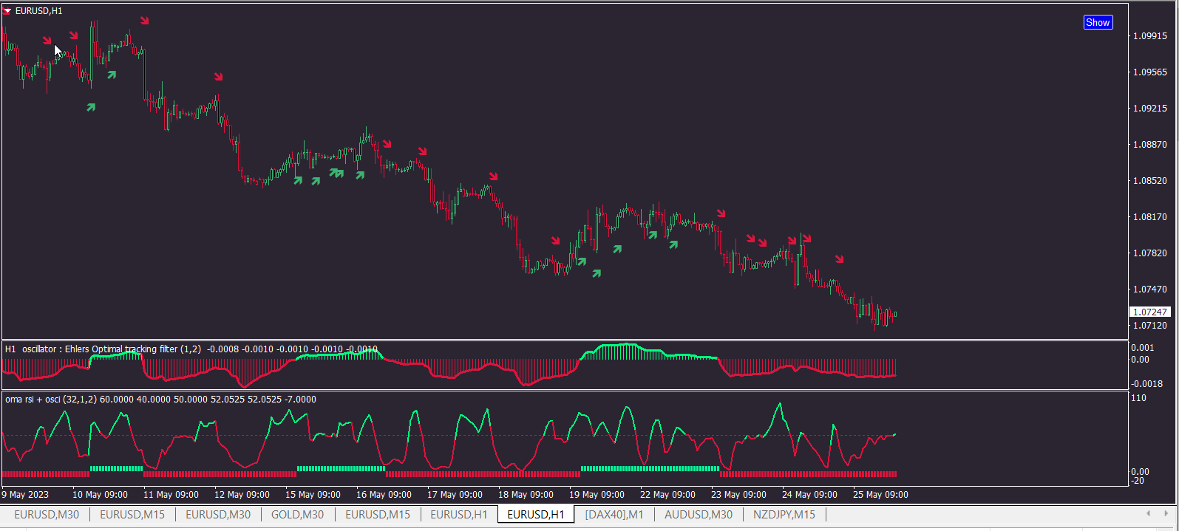Click the 1.09915 price scale label
The width and height of the screenshot is (1179, 531).
pyautogui.click(x=1150, y=35)
